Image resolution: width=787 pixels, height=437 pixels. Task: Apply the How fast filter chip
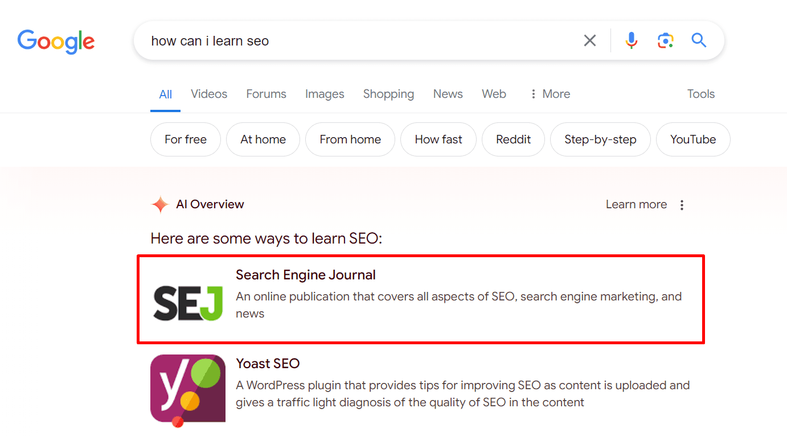(x=438, y=139)
